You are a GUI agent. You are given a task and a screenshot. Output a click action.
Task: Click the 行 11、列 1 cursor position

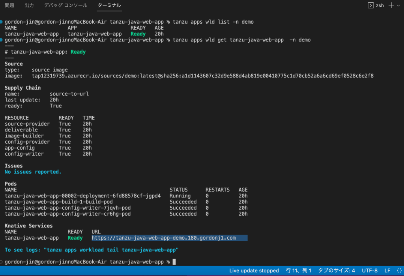pos(299,270)
